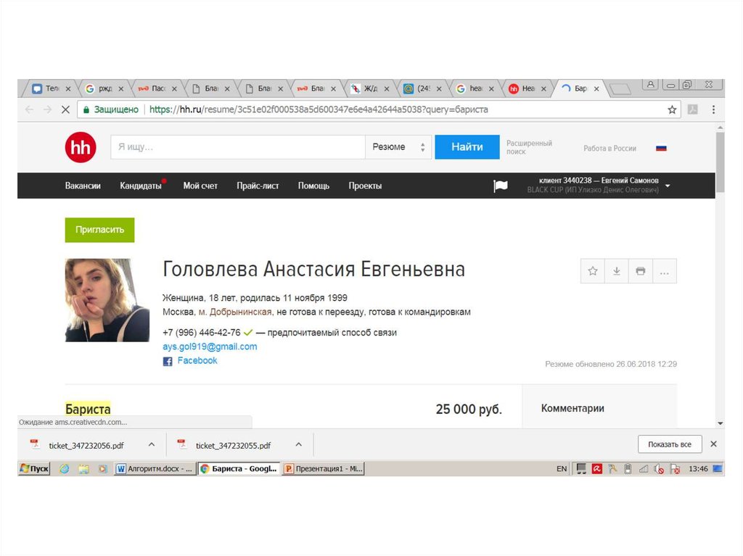Download the resume via the download icon
This screenshot has width=743, height=556.
tap(617, 271)
